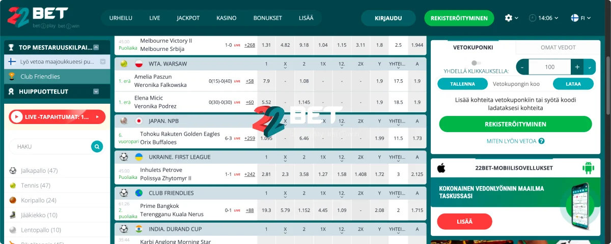Click the play icon on Live-tapahtumat banner
The height and width of the screenshot is (244, 611).
tap(17, 117)
